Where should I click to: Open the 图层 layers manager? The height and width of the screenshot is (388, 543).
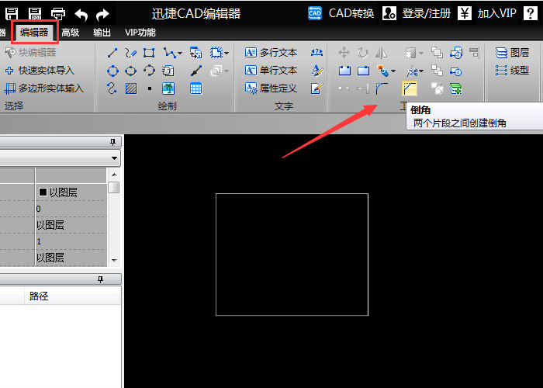tap(512, 53)
